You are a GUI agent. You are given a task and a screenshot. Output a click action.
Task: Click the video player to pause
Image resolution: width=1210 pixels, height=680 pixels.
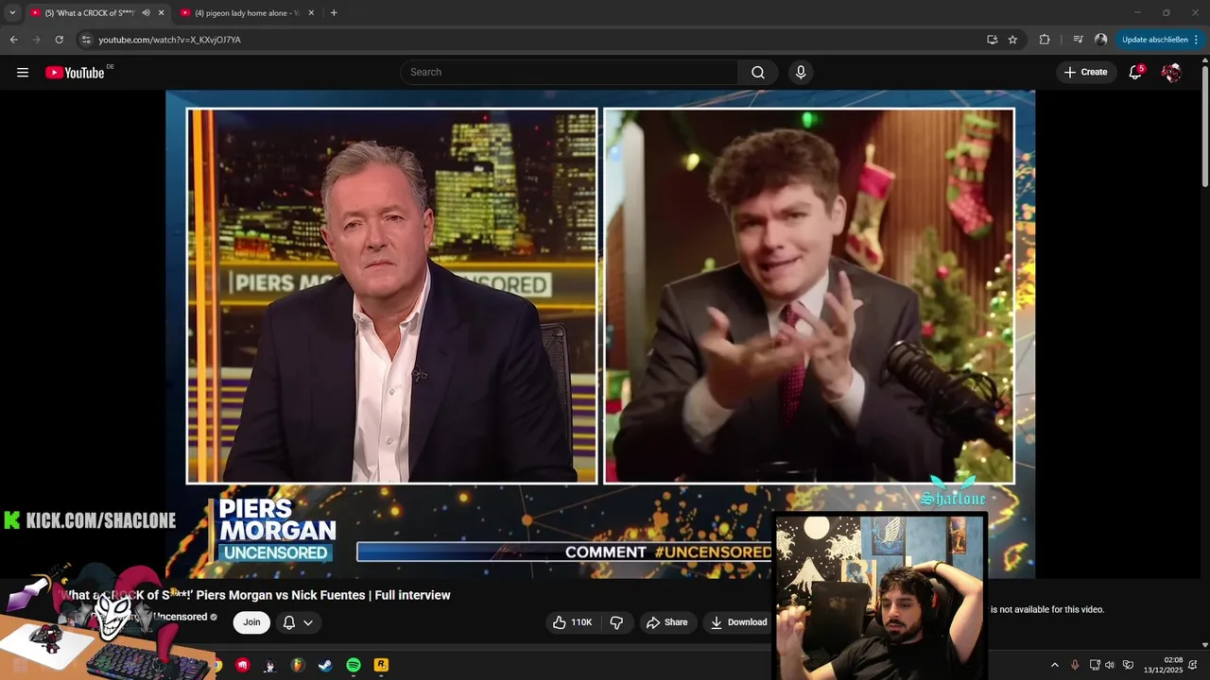click(600, 333)
